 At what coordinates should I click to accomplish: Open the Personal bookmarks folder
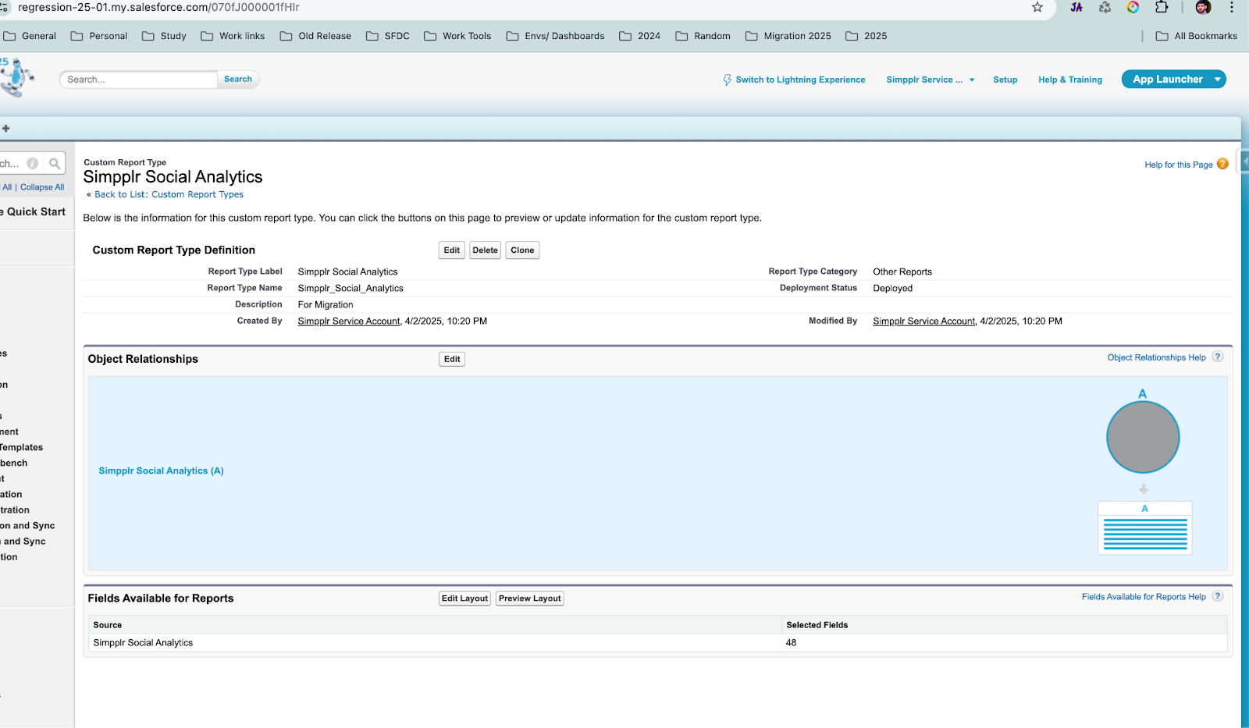(99, 36)
